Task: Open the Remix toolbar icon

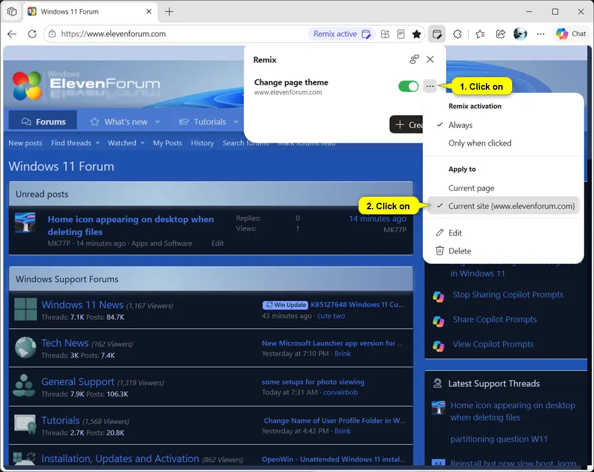Action: tap(437, 34)
